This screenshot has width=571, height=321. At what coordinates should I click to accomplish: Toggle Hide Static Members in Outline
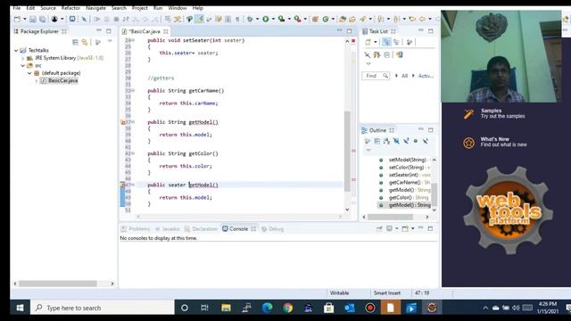click(x=406, y=141)
